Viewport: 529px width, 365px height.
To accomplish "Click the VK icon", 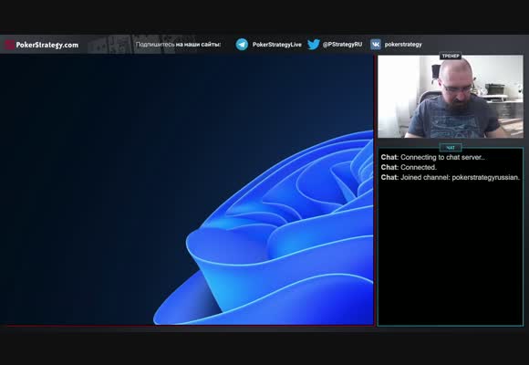I will 376,45.
